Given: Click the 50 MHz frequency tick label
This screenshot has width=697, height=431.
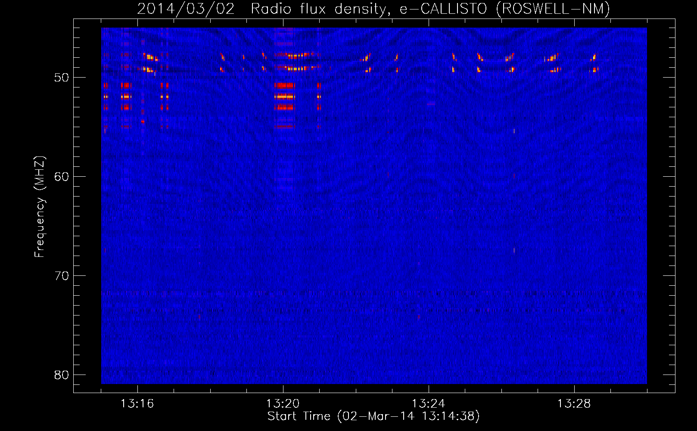Looking at the screenshot, I should (62, 78).
